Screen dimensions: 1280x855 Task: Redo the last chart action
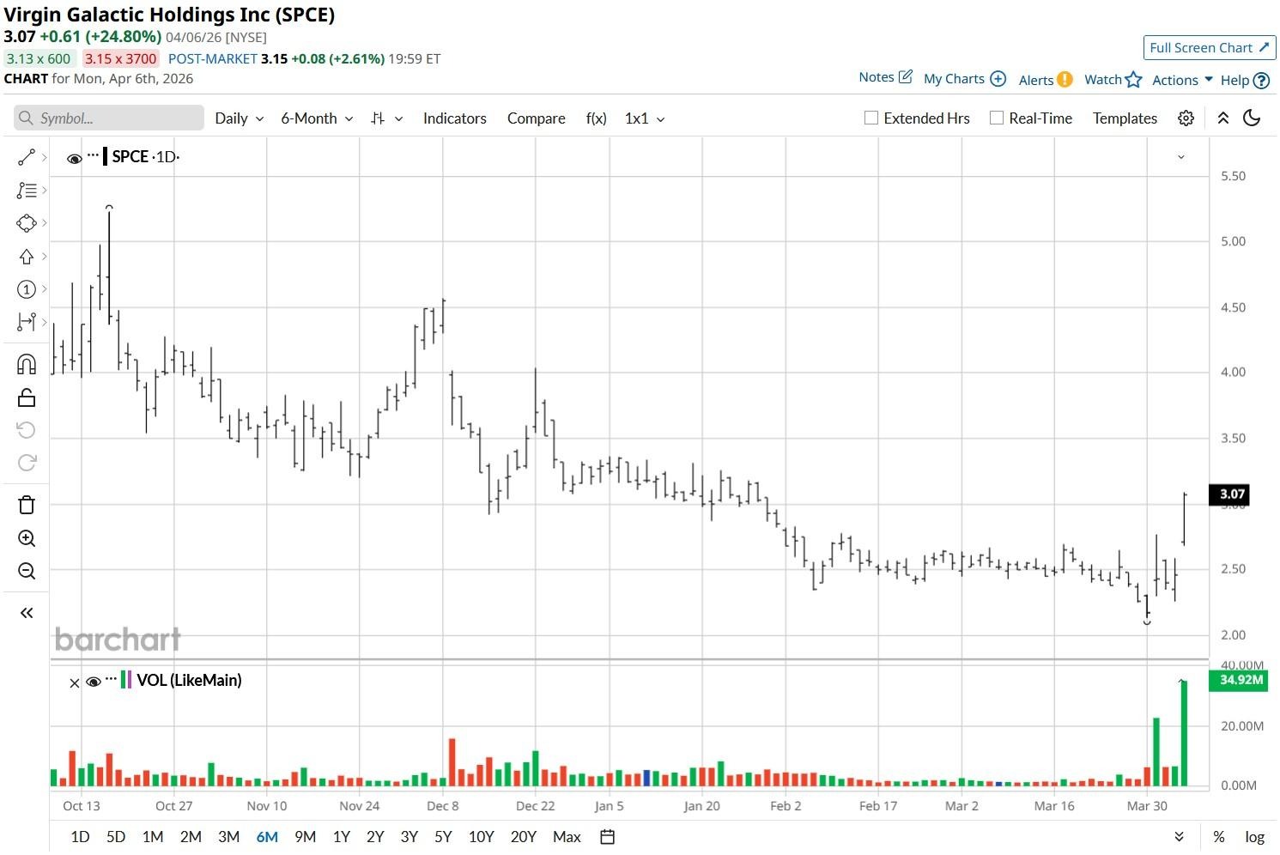coord(27,464)
